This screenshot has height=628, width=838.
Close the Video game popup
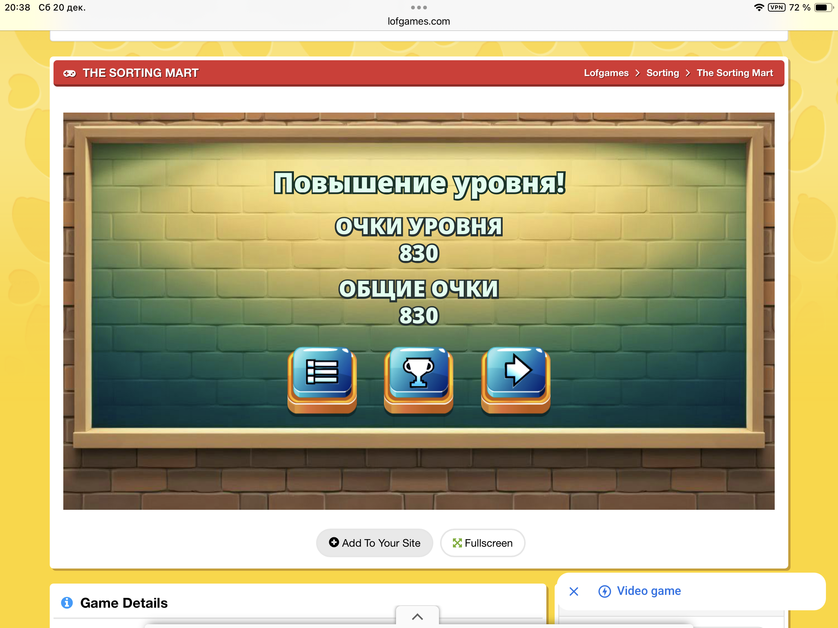(573, 591)
